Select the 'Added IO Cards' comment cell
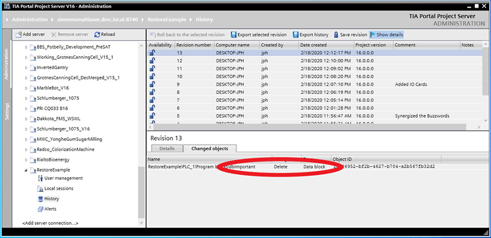The width and height of the screenshot is (491, 238). (x=411, y=84)
